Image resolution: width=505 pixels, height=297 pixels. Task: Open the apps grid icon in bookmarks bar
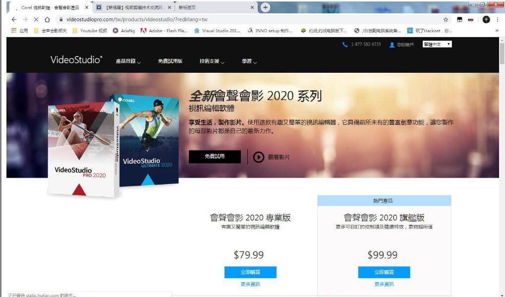pyautogui.click(x=14, y=31)
